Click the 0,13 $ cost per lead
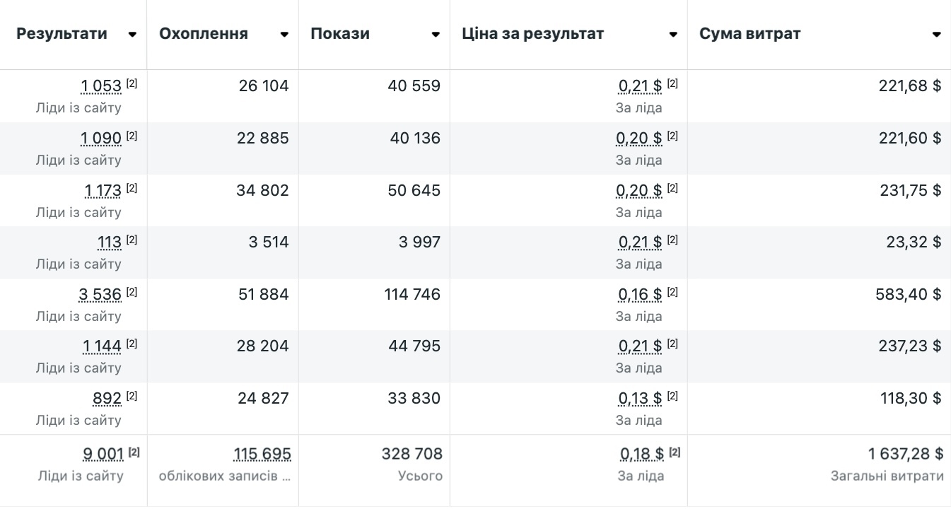The image size is (951, 509). [x=640, y=399]
